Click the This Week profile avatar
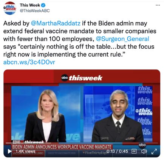This screenshot has height=160, width=164. 10,8
